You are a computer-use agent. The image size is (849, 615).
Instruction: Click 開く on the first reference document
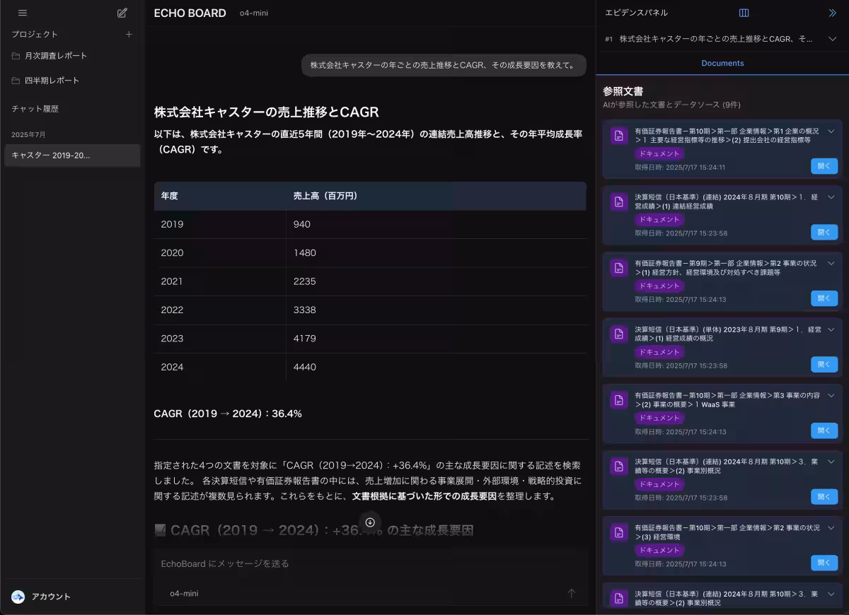click(x=823, y=166)
